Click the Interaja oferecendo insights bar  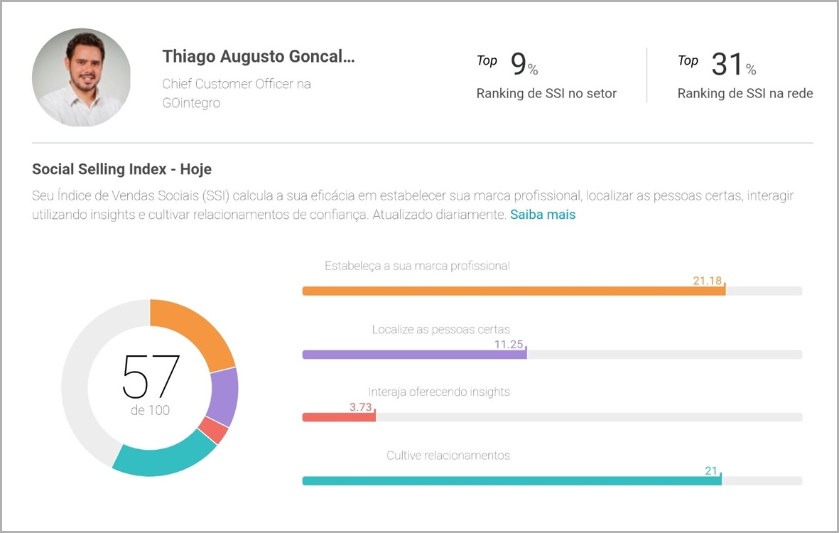pyautogui.click(x=339, y=416)
